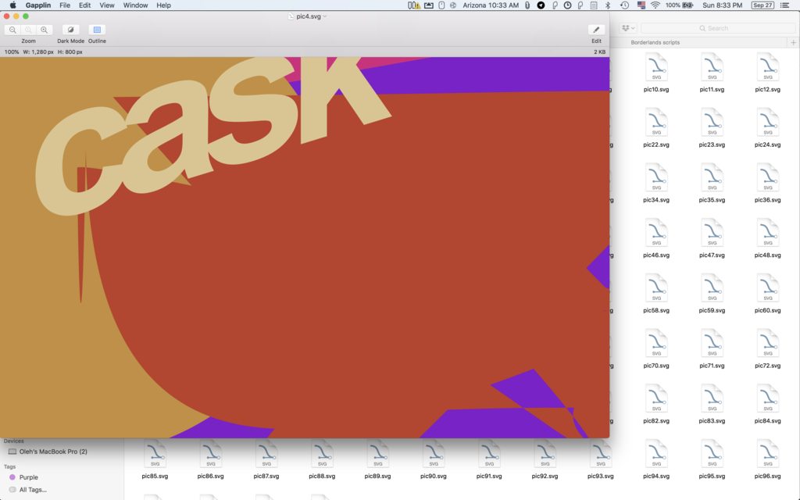
Task: Click the pic85.svg file name
Action: tap(155, 476)
